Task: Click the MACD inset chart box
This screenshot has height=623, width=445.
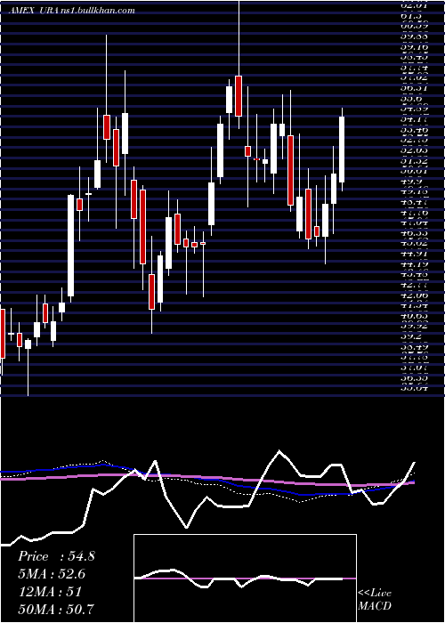Action: click(245, 578)
